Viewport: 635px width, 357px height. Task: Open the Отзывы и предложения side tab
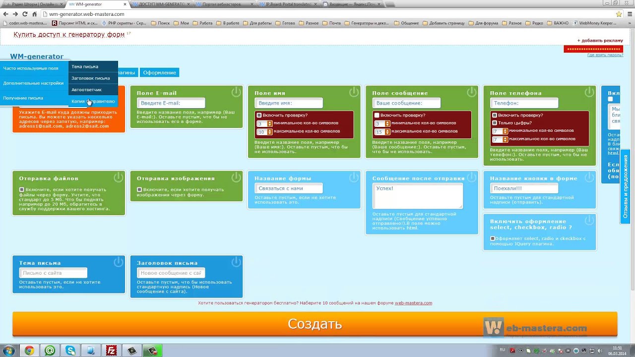point(626,186)
